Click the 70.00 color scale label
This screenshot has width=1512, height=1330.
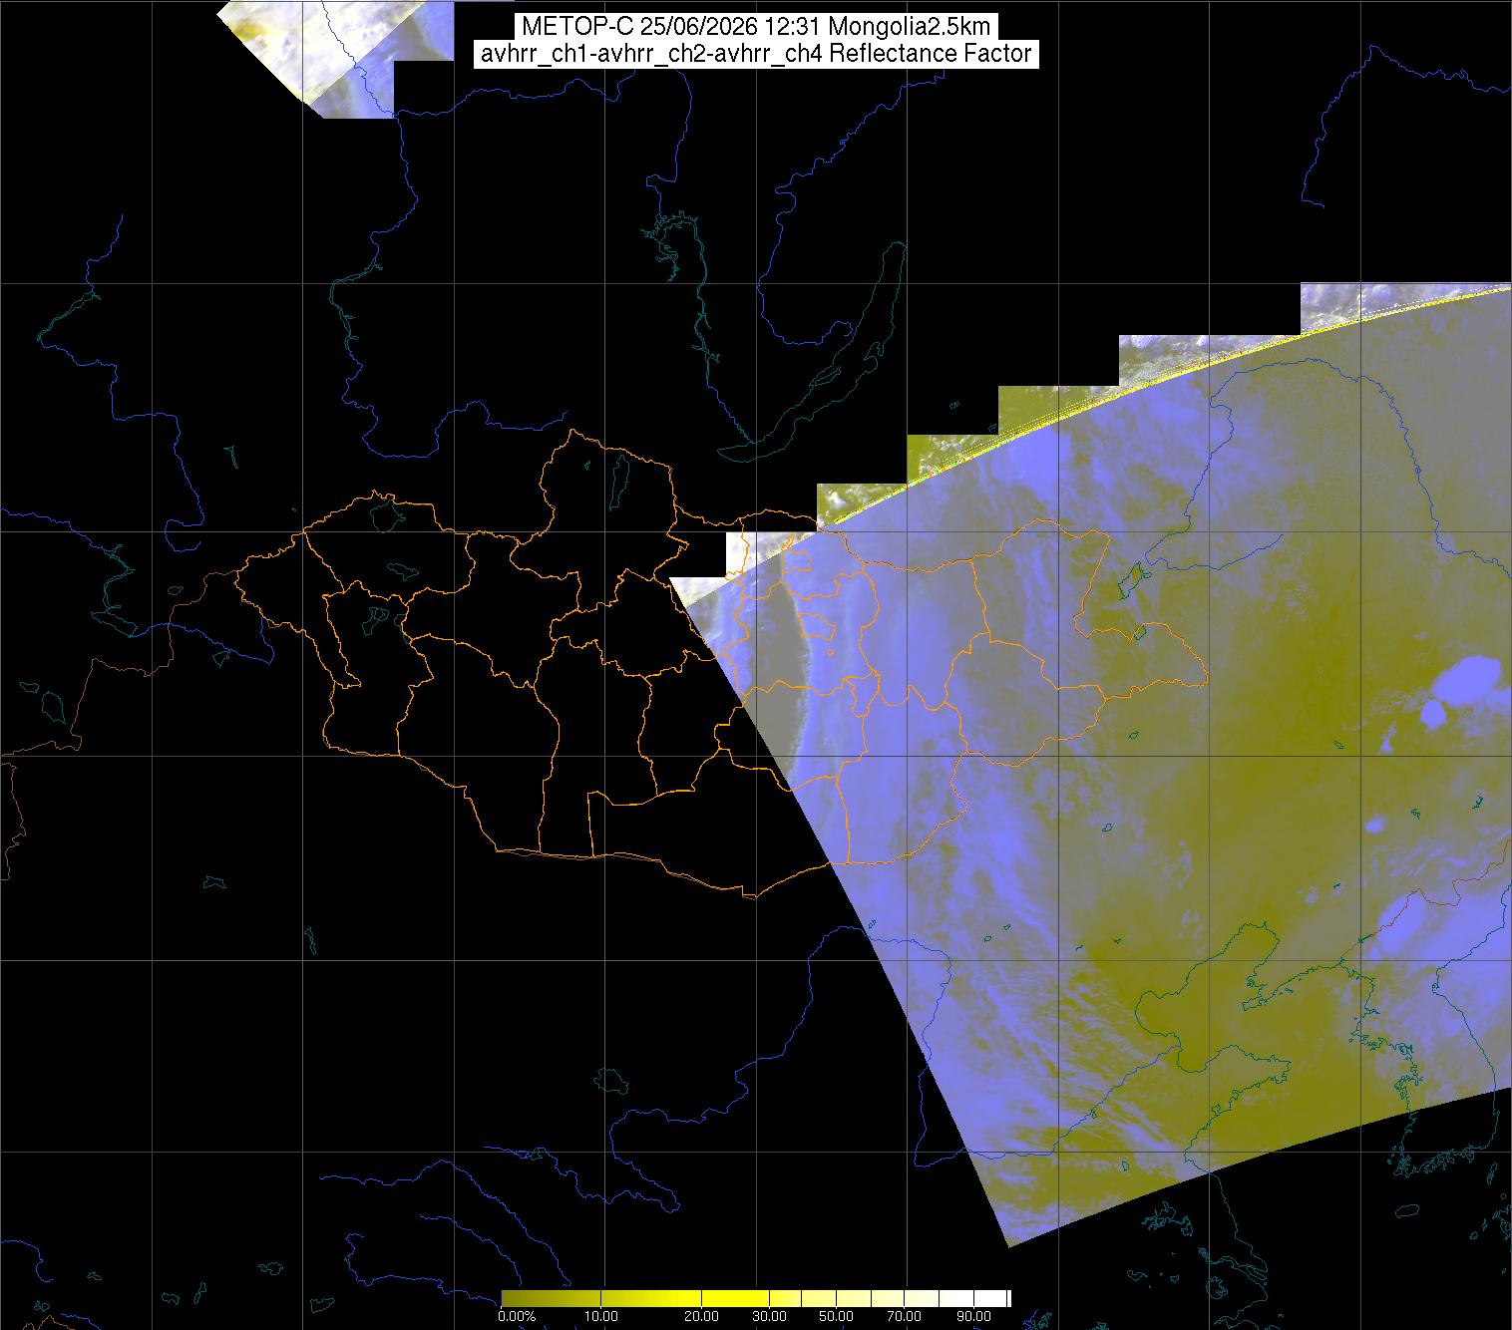[906, 1316]
